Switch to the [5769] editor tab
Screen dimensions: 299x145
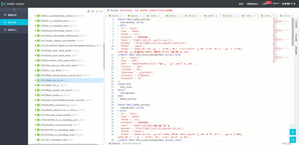(x=173, y=16)
